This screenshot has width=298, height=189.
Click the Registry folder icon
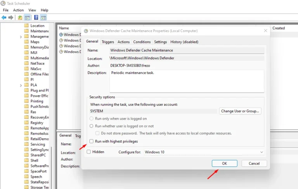point(26,123)
